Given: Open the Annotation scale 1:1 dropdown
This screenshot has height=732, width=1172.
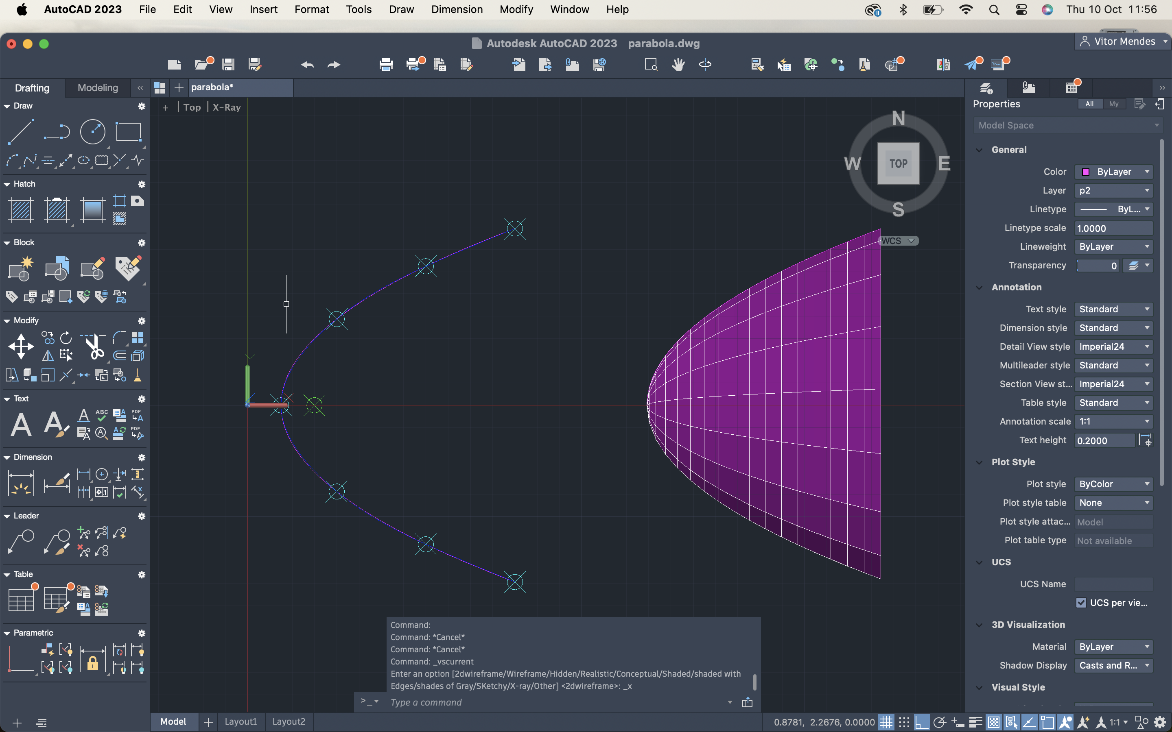Looking at the screenshot, I should coord(1113,421).
